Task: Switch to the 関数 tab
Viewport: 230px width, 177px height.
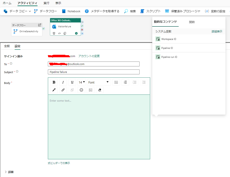Action: point(192,22)
